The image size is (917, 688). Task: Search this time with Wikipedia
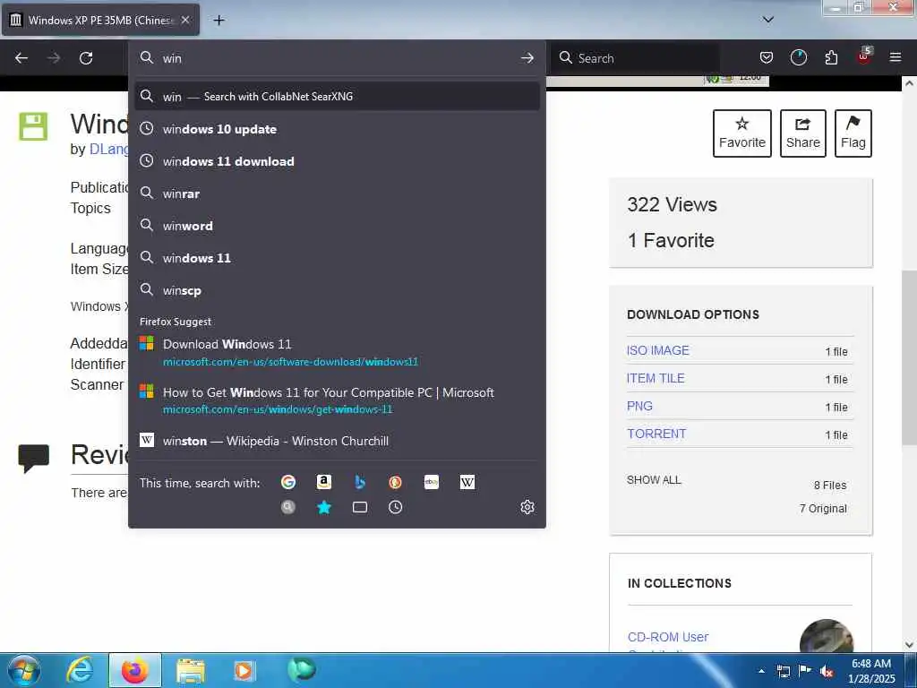[467, 482]
